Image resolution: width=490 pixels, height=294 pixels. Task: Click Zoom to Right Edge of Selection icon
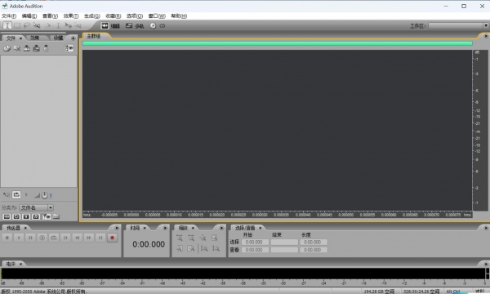(x=191, y=249)
